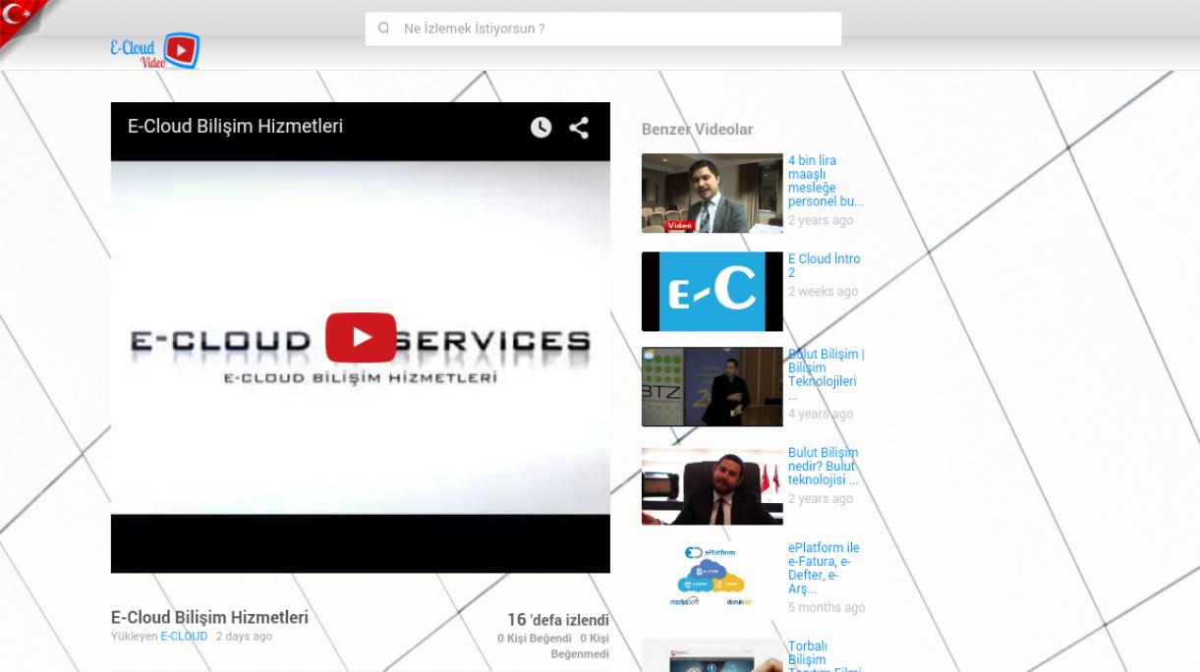The height and width of the screenshot is (672, 1200).
Task: Click the '16 'defa izlendi' view count
Action: tap(558, 620)
